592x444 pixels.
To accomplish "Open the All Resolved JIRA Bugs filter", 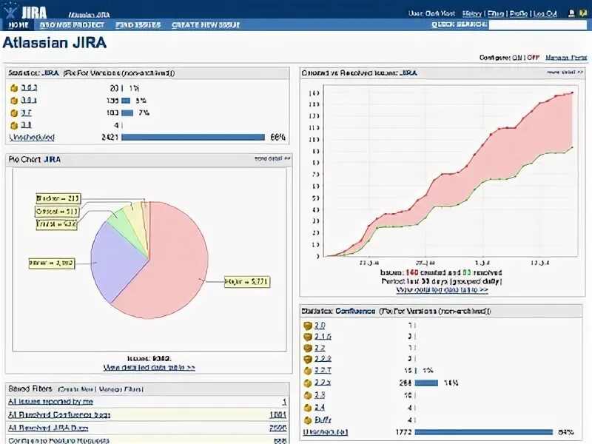I will click(x=48, y=428).
